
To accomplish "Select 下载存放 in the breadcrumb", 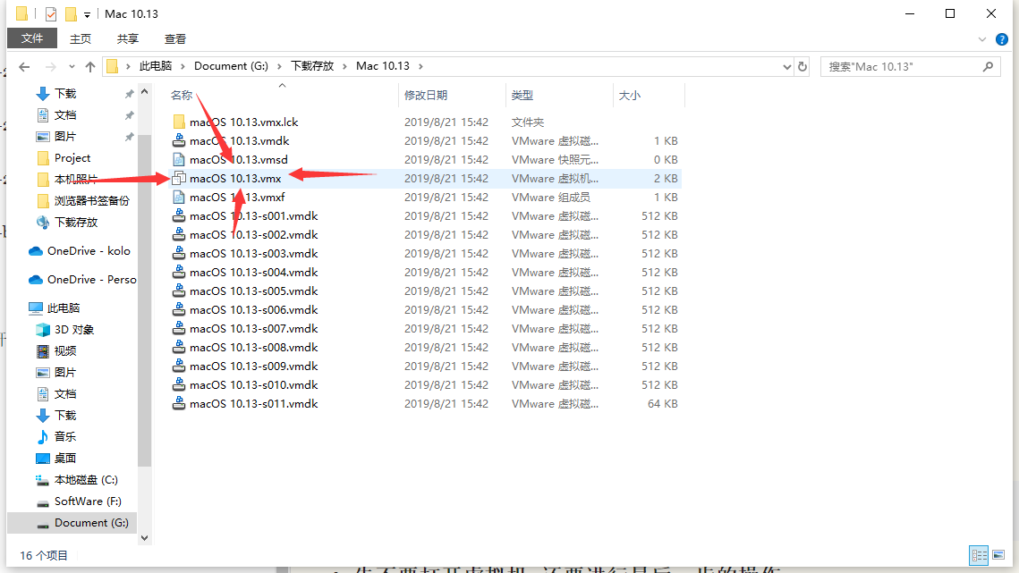I will point(312,66).
